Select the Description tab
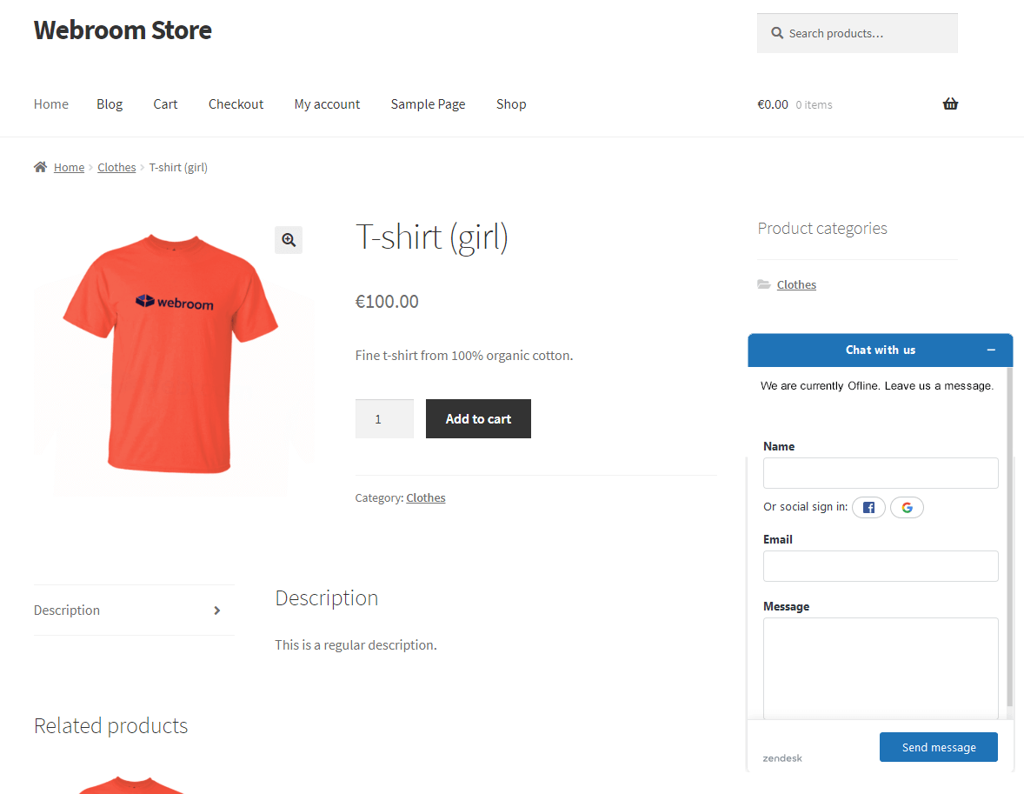The height and width of the screenshot is (794, 1024). point(134,611)
